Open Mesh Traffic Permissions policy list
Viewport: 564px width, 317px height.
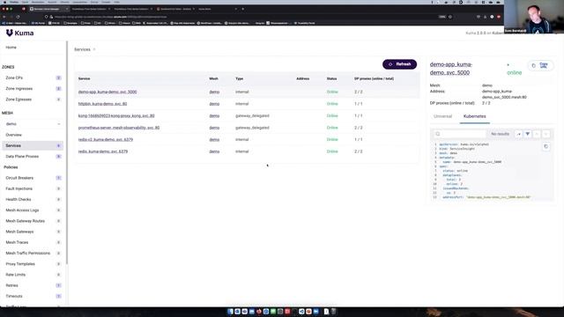click(x=28, y=254)
